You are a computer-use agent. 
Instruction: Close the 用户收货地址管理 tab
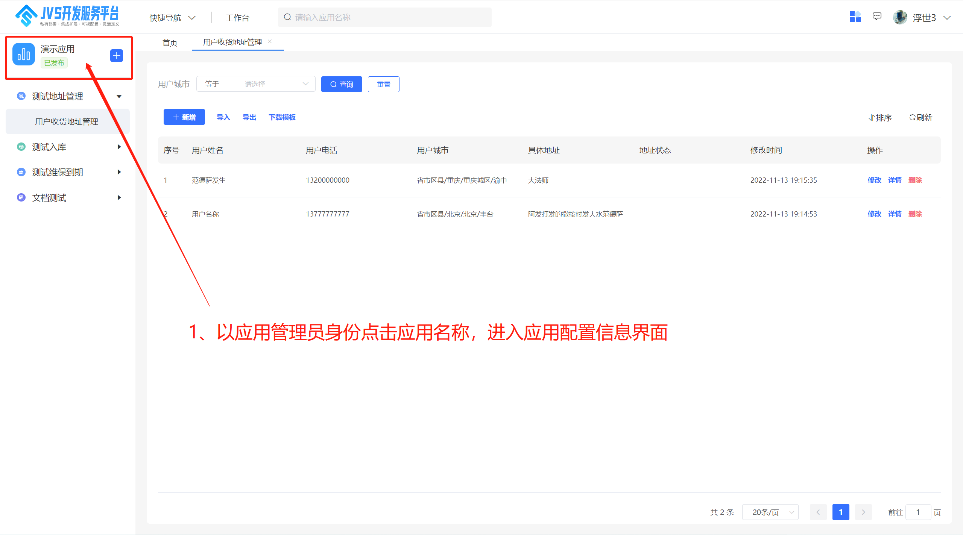[270, 41]
